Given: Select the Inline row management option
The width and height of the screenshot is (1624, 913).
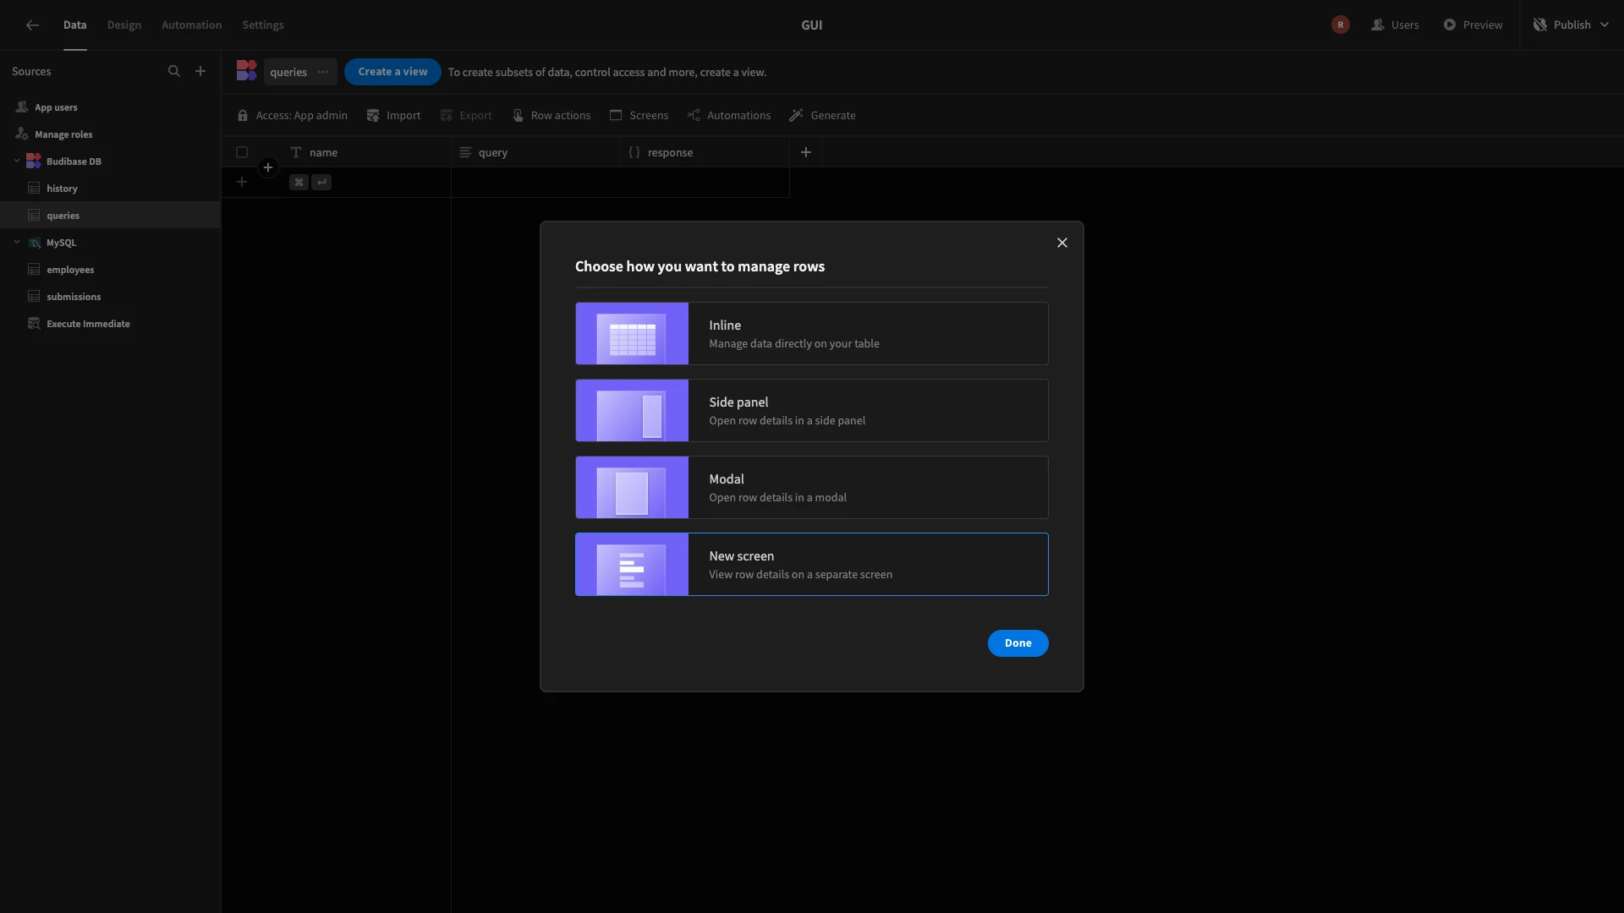Looking at the screenshot, I should coord(811,333).
